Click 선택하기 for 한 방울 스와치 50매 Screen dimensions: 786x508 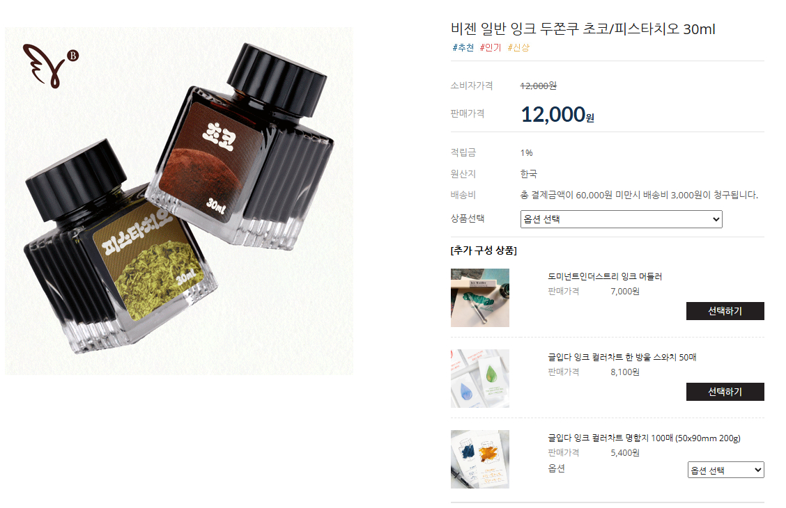pyautogui.click(x=725, y=391)
